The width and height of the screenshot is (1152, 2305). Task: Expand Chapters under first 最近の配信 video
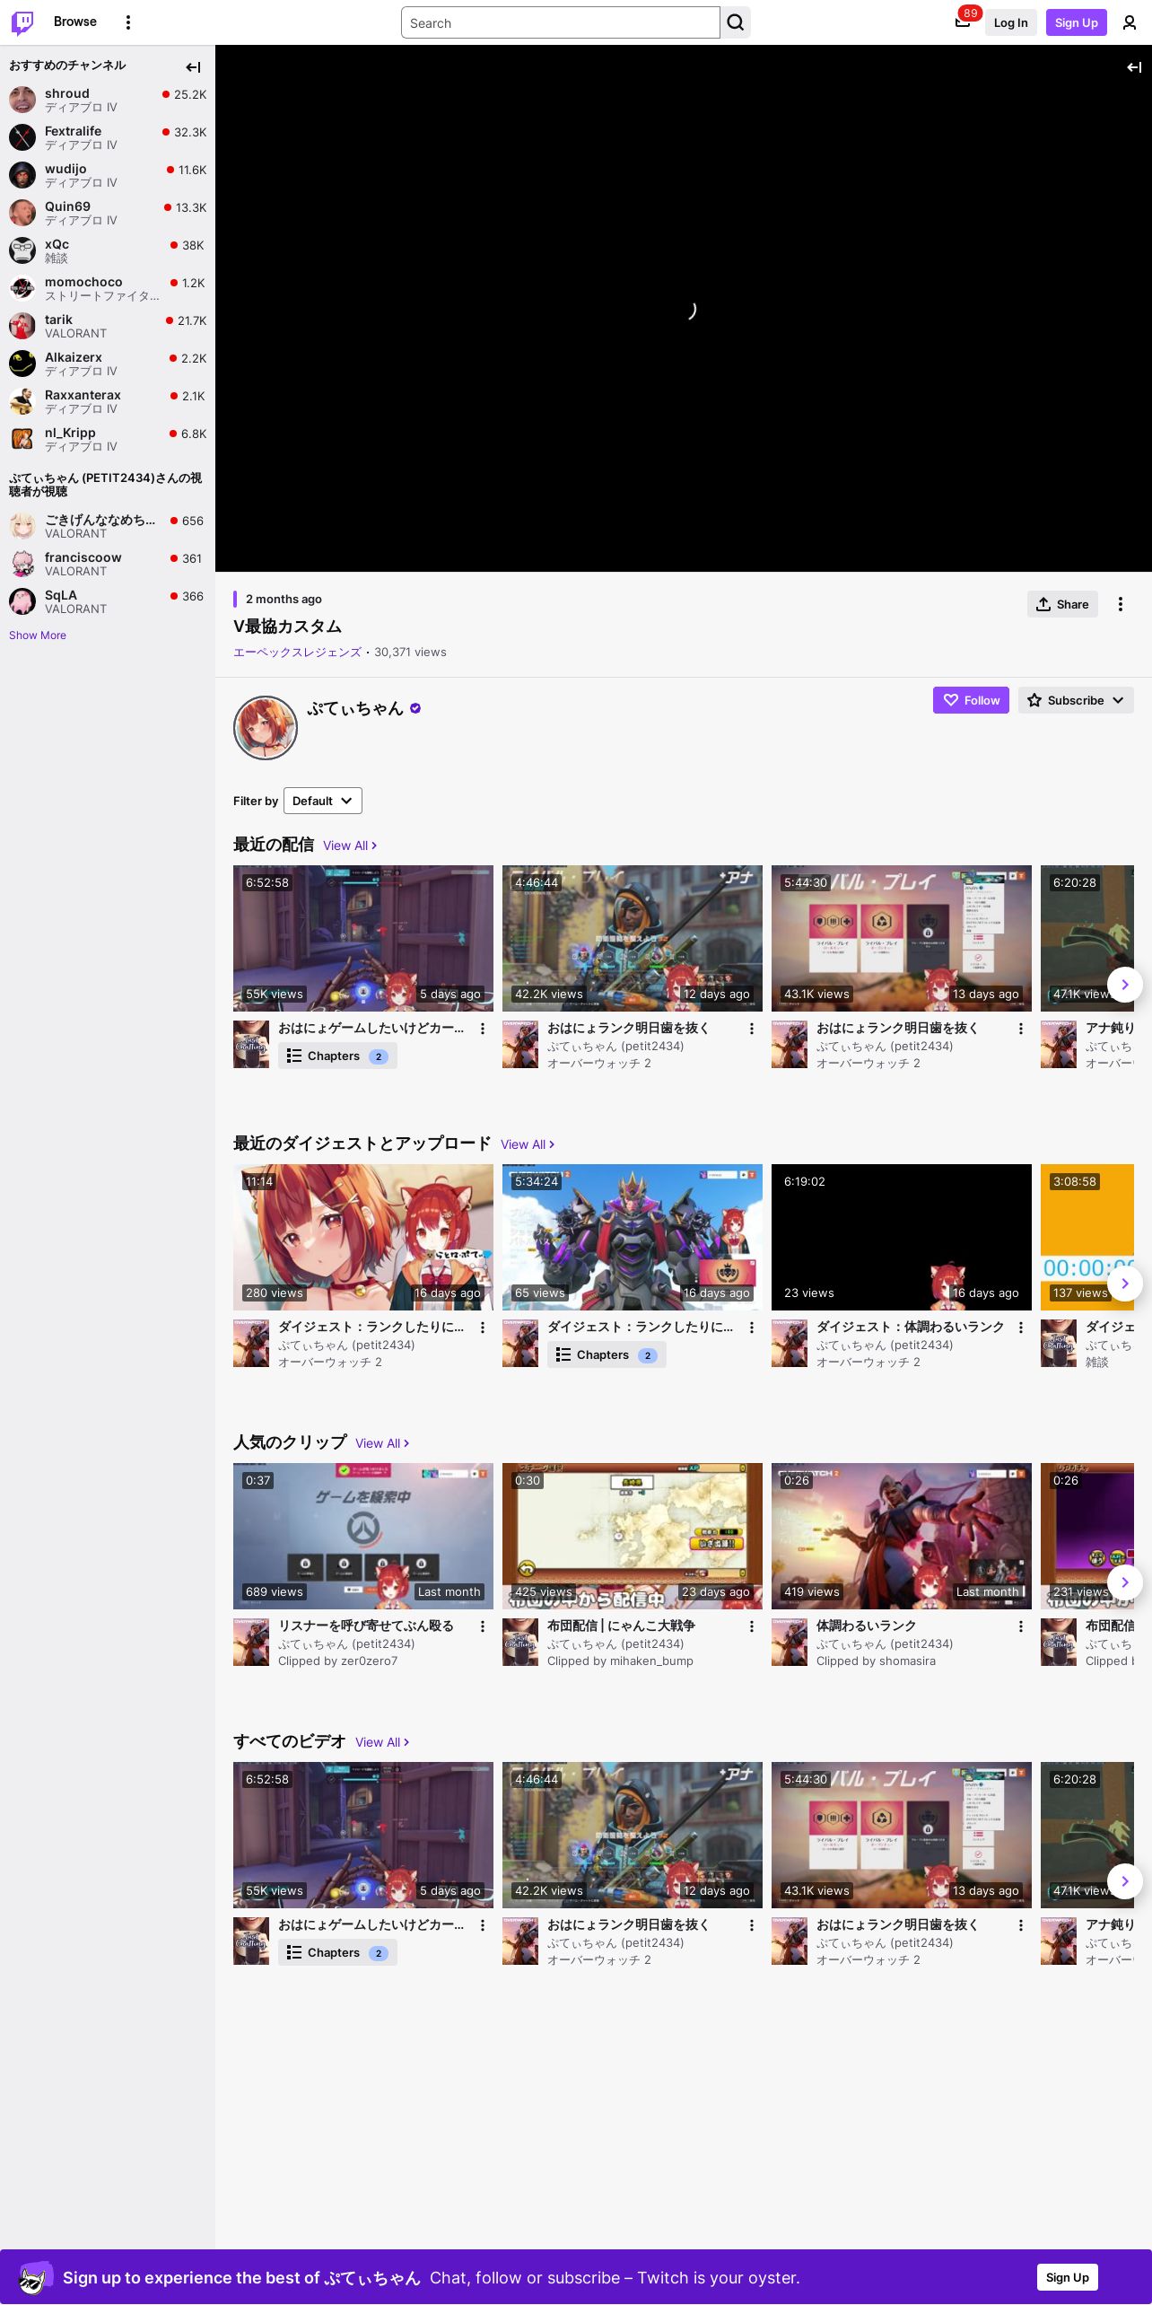click(x=337, y=1056)
